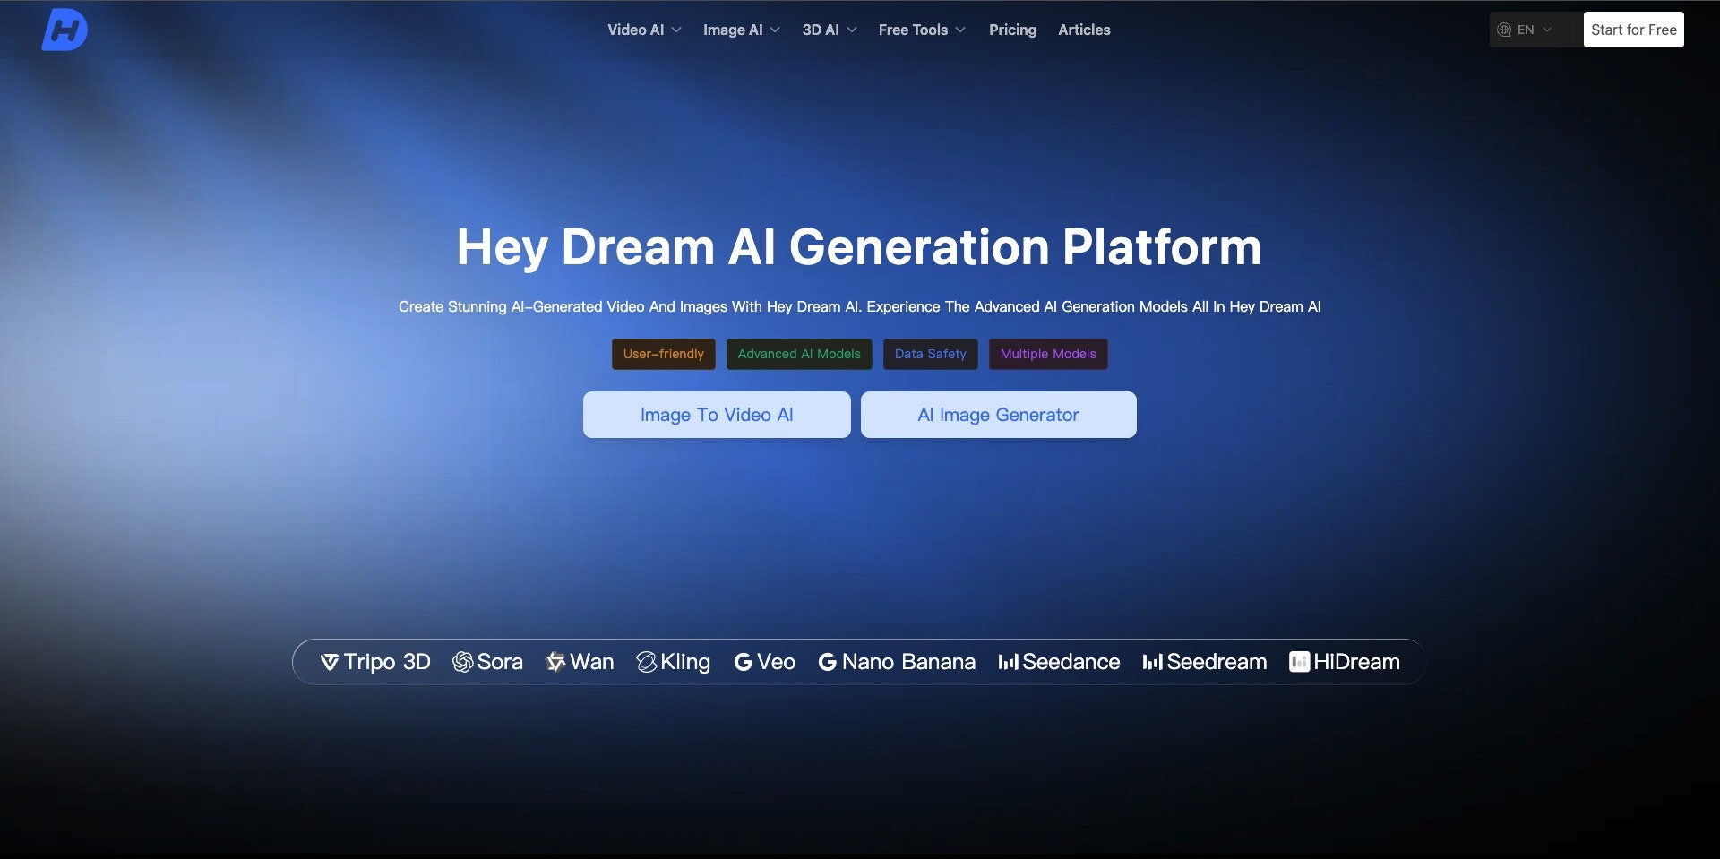1720x859 pixels.
Task: Click Start for Free
Action: pyautogui.click(x=1633, y=30)
